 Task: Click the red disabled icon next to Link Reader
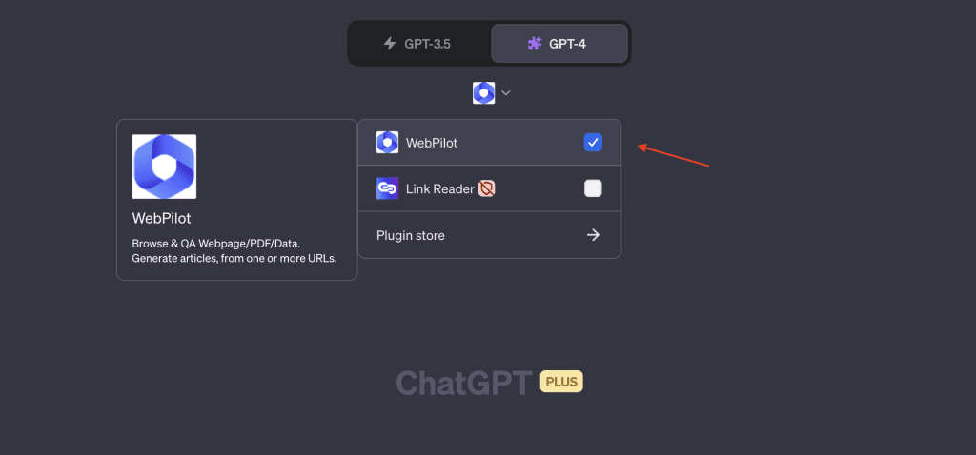pos(487,188)
